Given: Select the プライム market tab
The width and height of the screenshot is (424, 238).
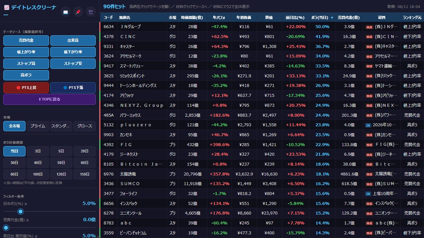Looking at the screenshot, I should [38, 126].
